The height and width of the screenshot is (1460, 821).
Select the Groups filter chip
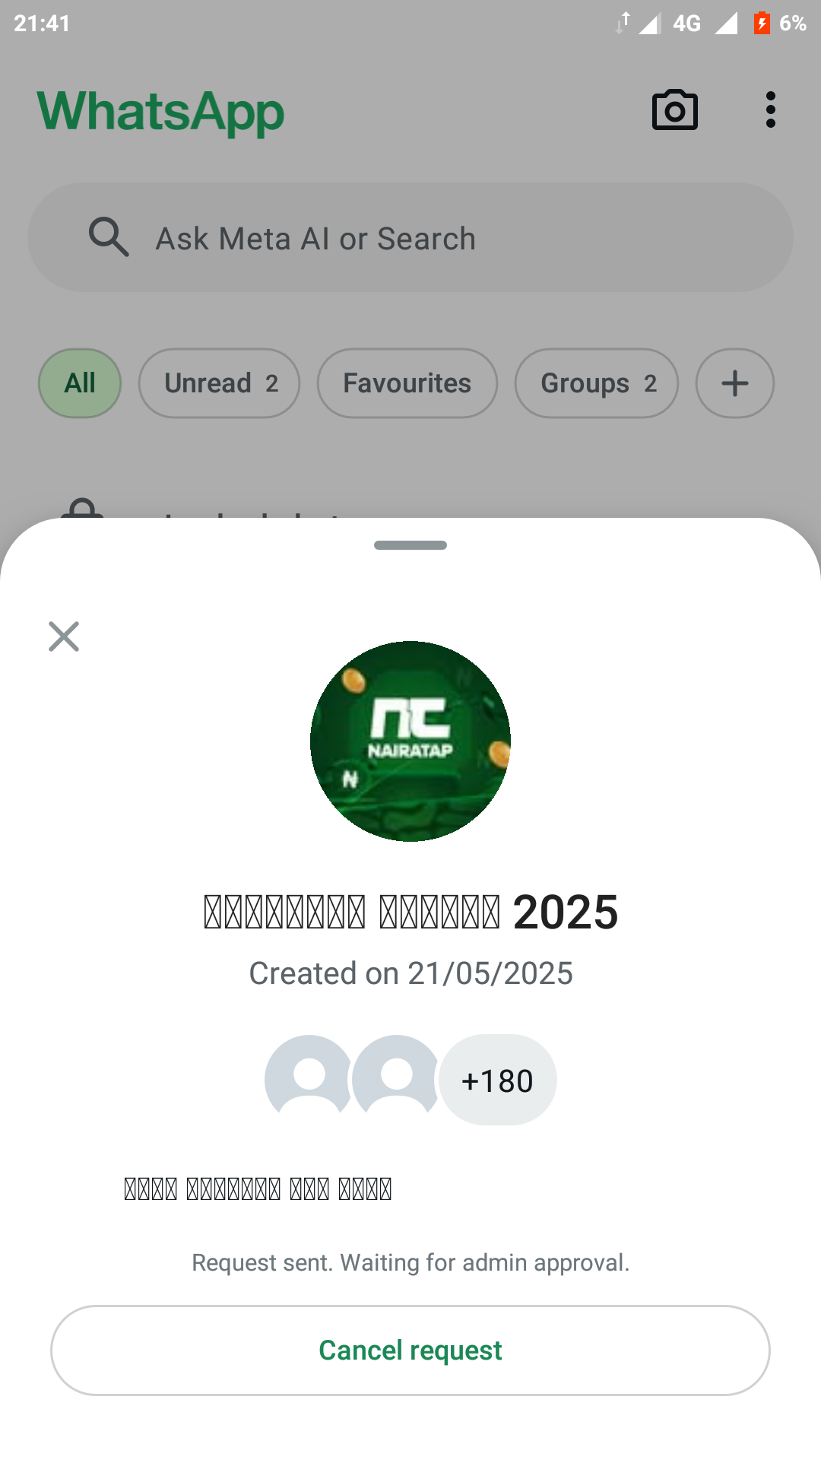pyautogui.click(x=596, y=383)
